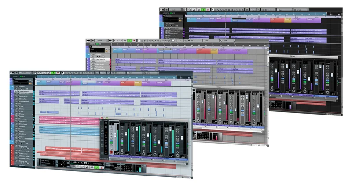Mute the Overhead L track, front window
Screen dimensions: 352x187
(16, 119)
